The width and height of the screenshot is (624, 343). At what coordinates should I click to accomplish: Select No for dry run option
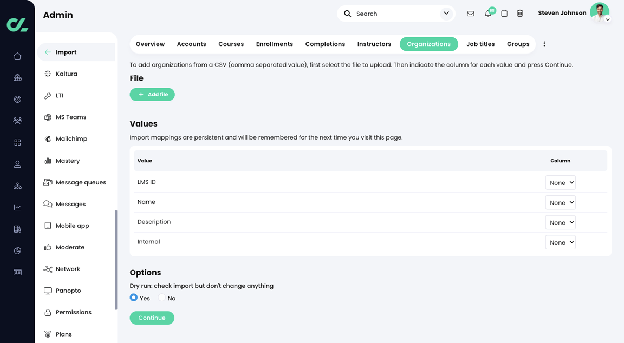(x=161, y=298)
